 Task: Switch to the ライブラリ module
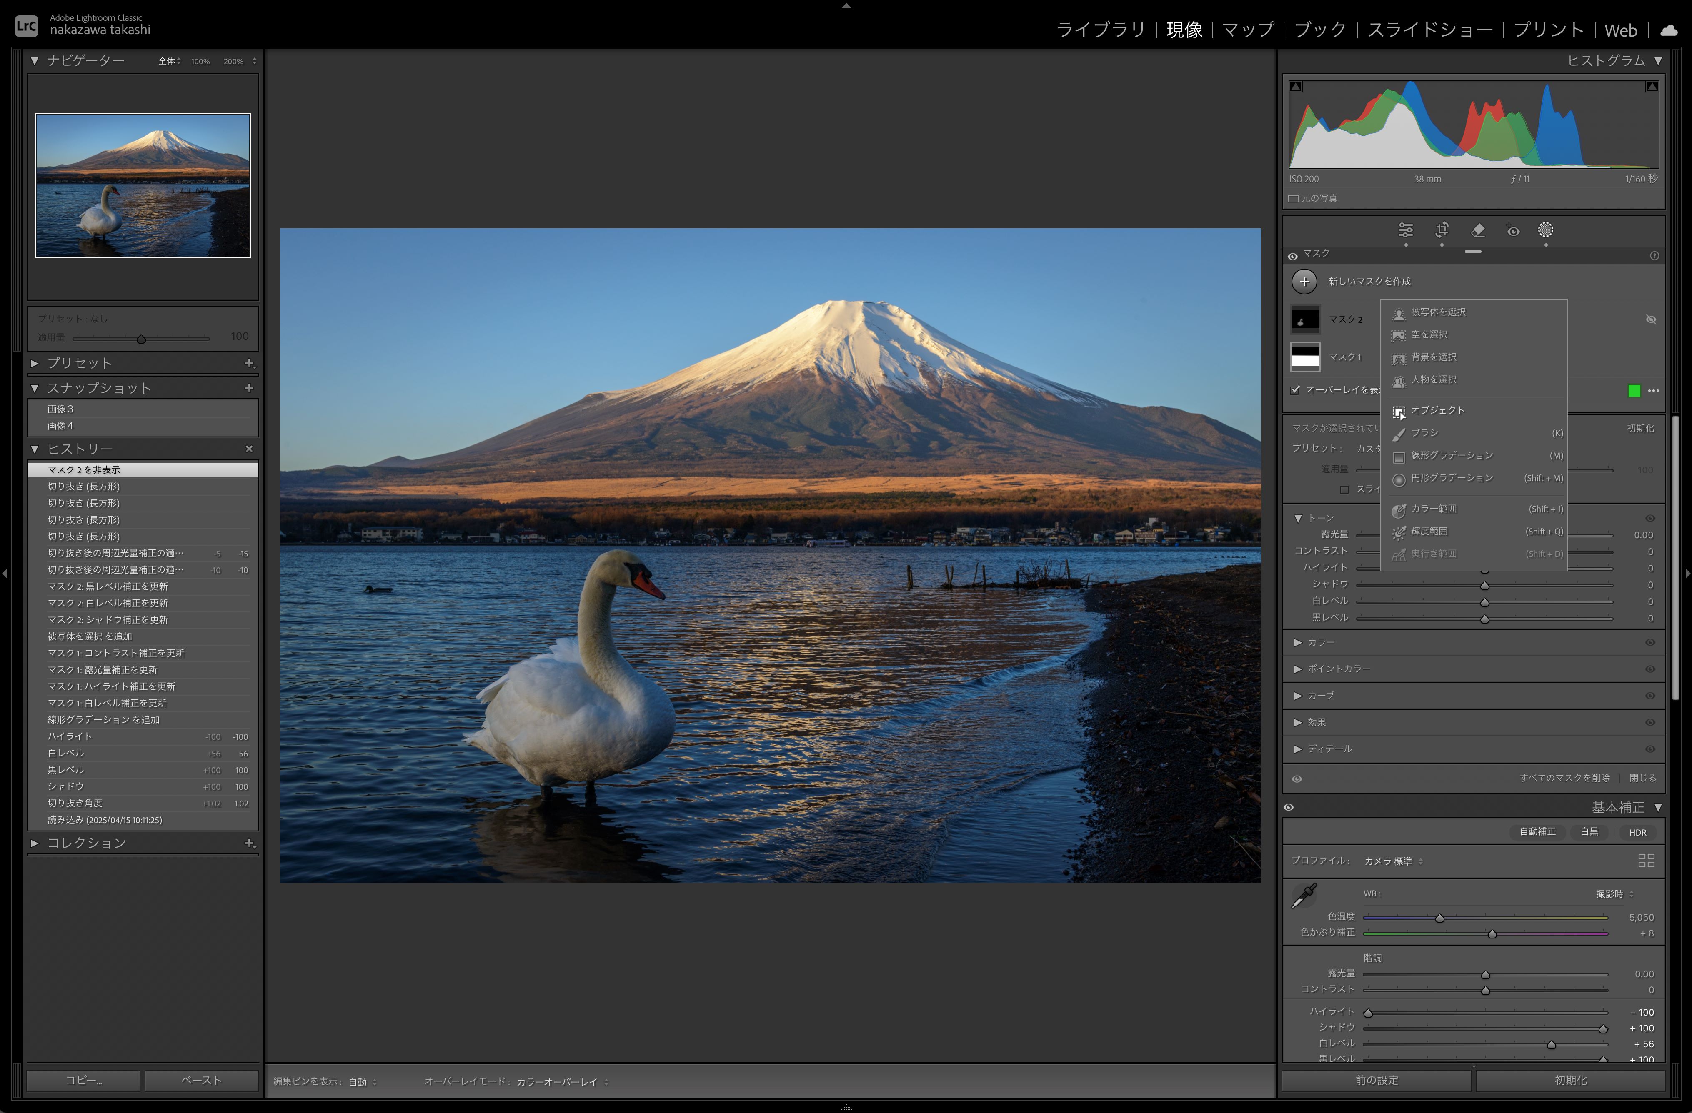[1101, 30]
